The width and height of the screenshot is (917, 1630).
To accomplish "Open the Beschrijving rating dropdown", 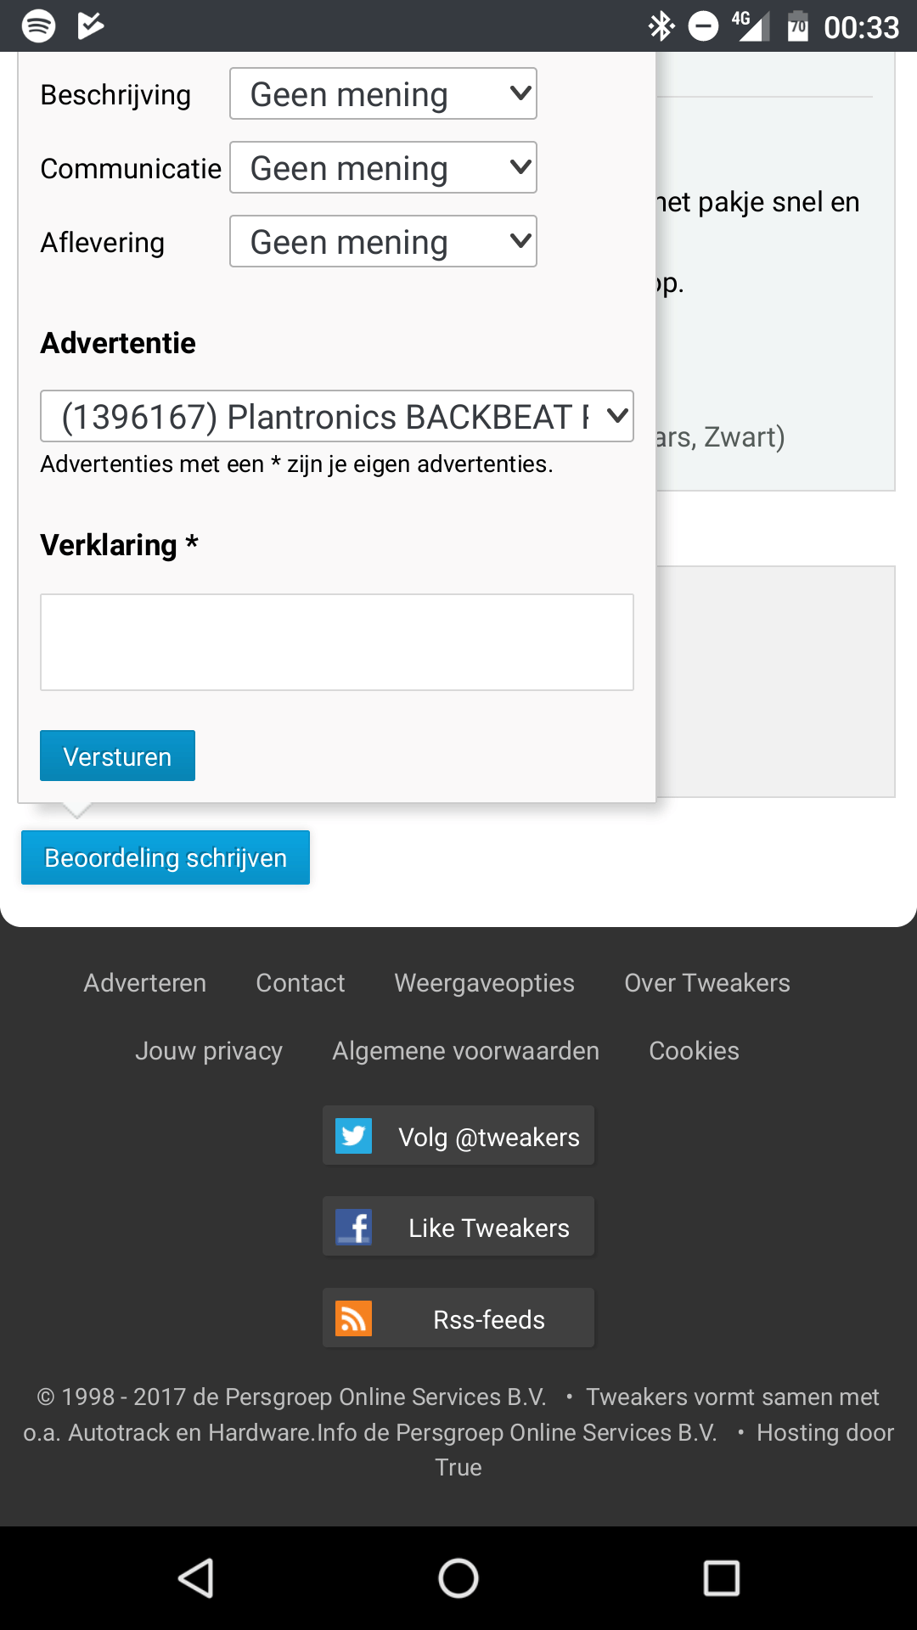I will point(383,94).
